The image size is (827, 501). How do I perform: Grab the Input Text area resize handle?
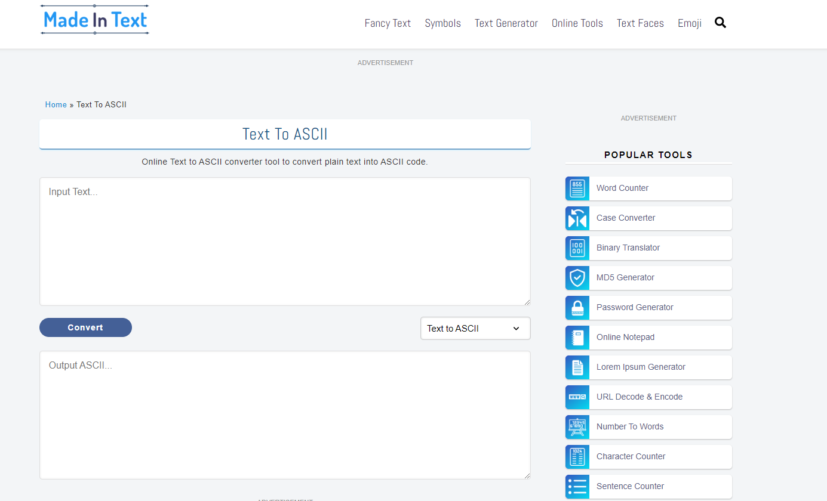click(527, 302)
